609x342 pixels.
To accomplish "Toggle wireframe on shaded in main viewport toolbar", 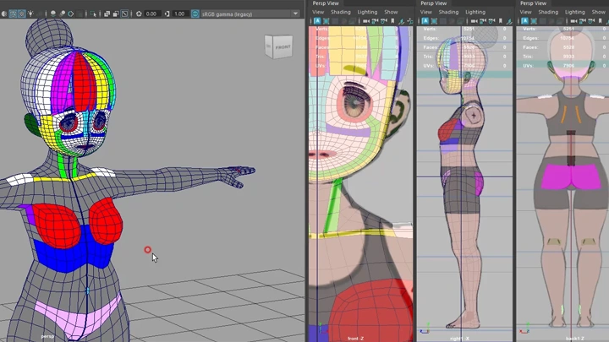I will (x=13, y=14).
